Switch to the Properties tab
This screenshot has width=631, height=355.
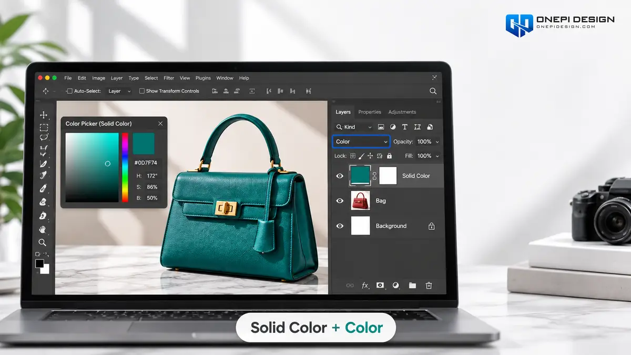pos(370,112)
